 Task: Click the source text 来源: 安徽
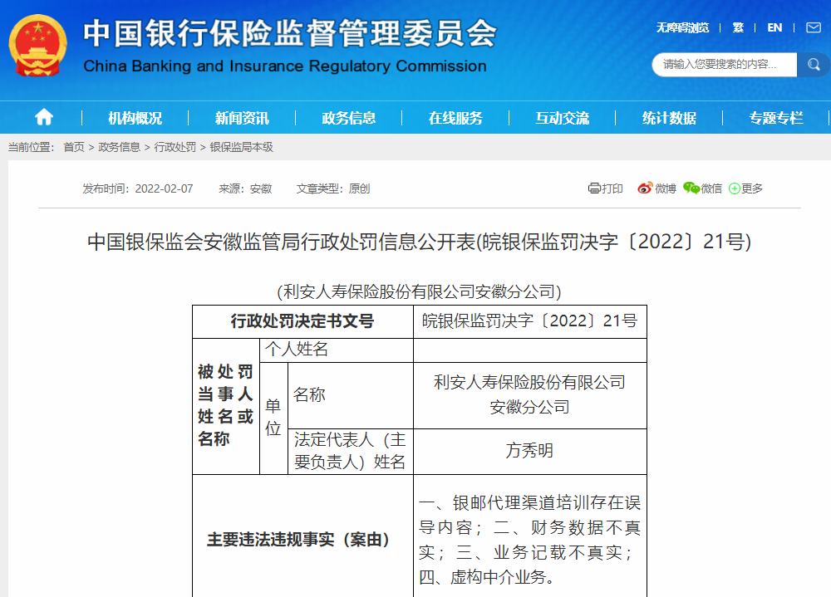click(x=245, y=188)
